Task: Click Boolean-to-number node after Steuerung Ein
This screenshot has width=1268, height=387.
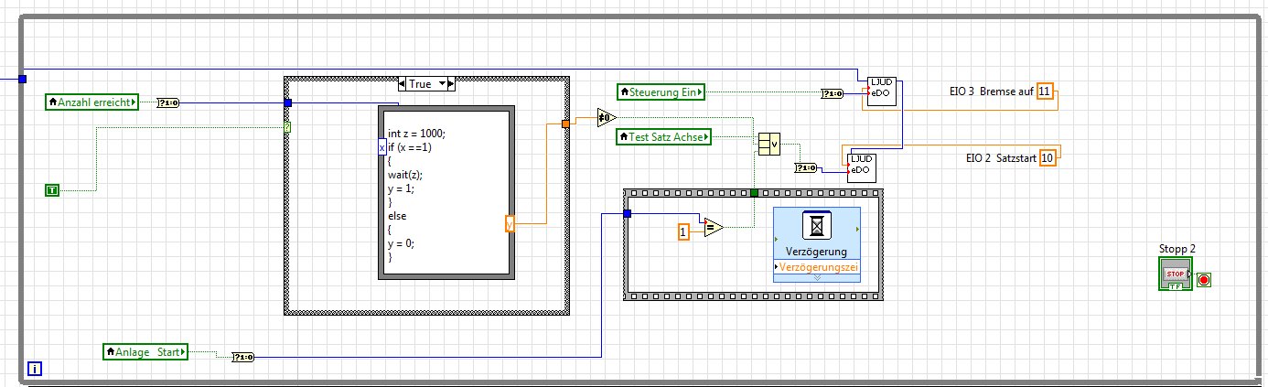Action: pos(832,93)
